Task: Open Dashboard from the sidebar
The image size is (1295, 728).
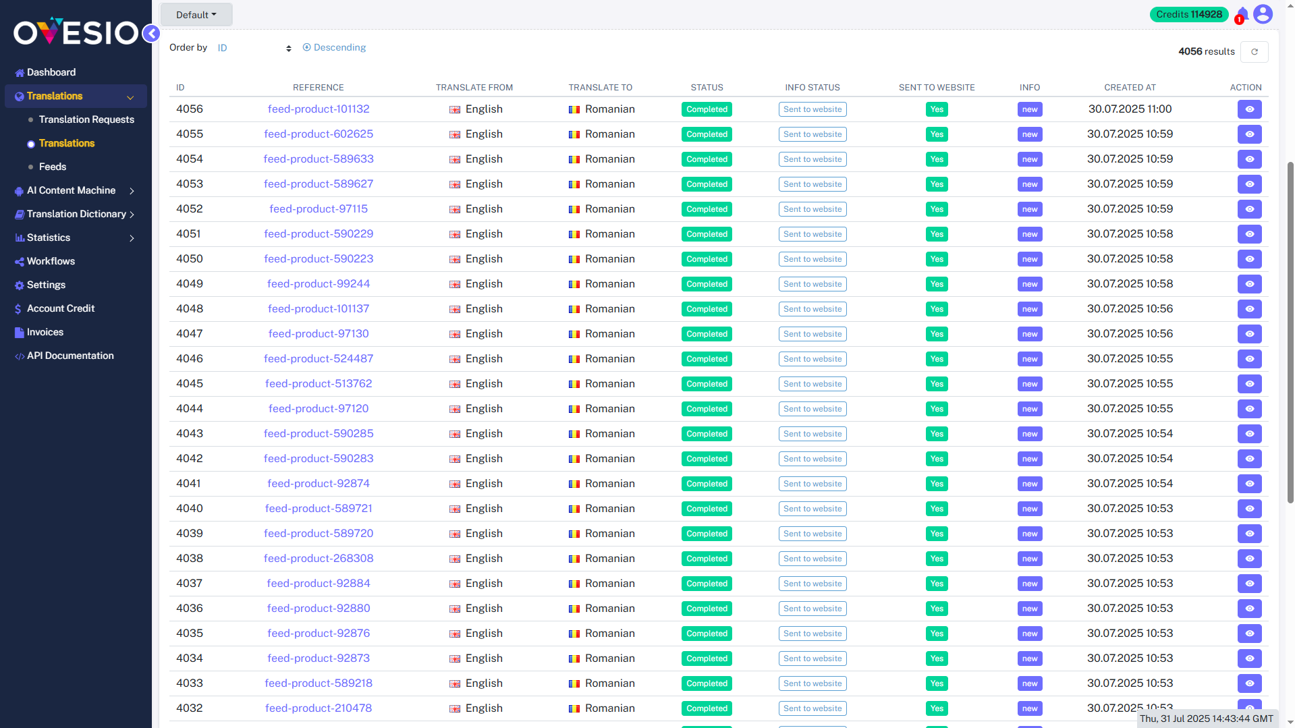Action: 51,72
